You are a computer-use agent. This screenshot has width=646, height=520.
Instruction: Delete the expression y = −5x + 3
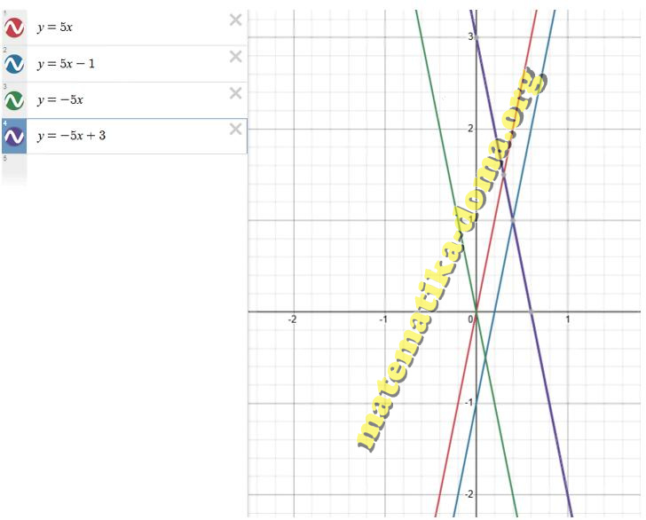(x=236, y=129)
